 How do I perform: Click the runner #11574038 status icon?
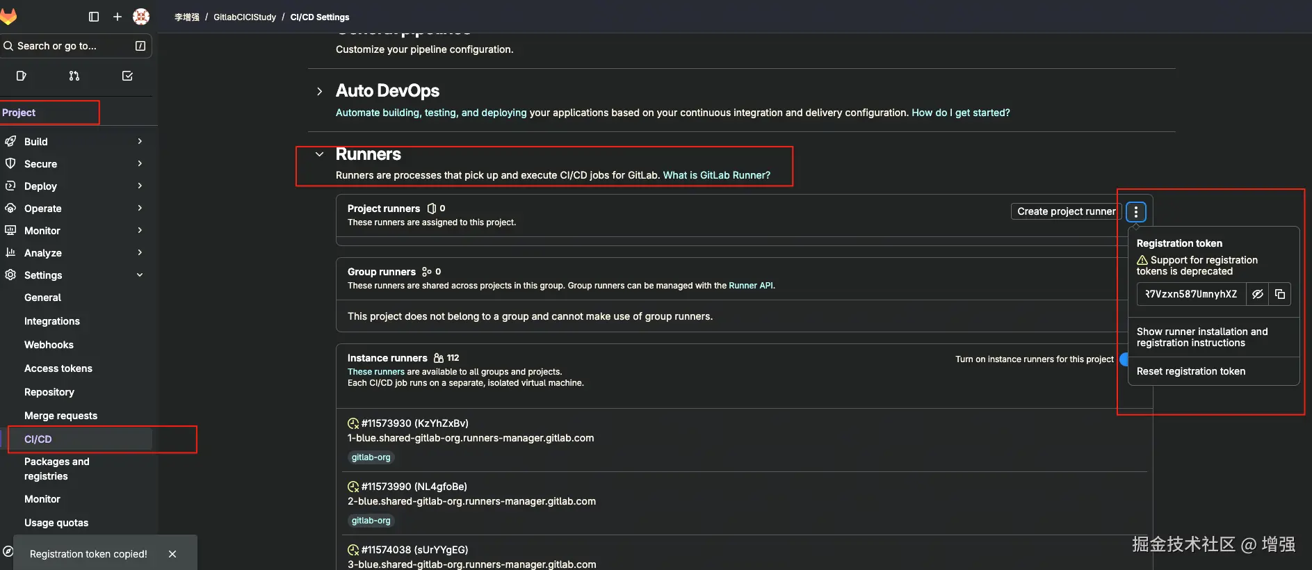tap(353, 550)
